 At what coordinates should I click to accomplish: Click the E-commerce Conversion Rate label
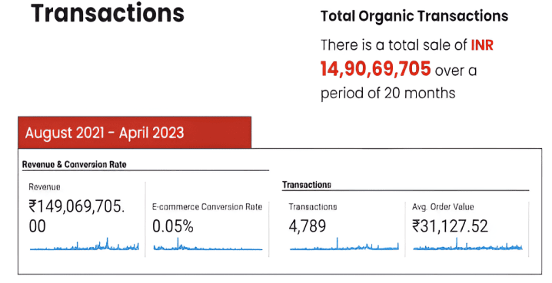pos(207,207)
